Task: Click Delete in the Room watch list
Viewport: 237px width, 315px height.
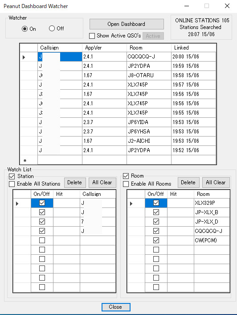Action: coord(188,182)
